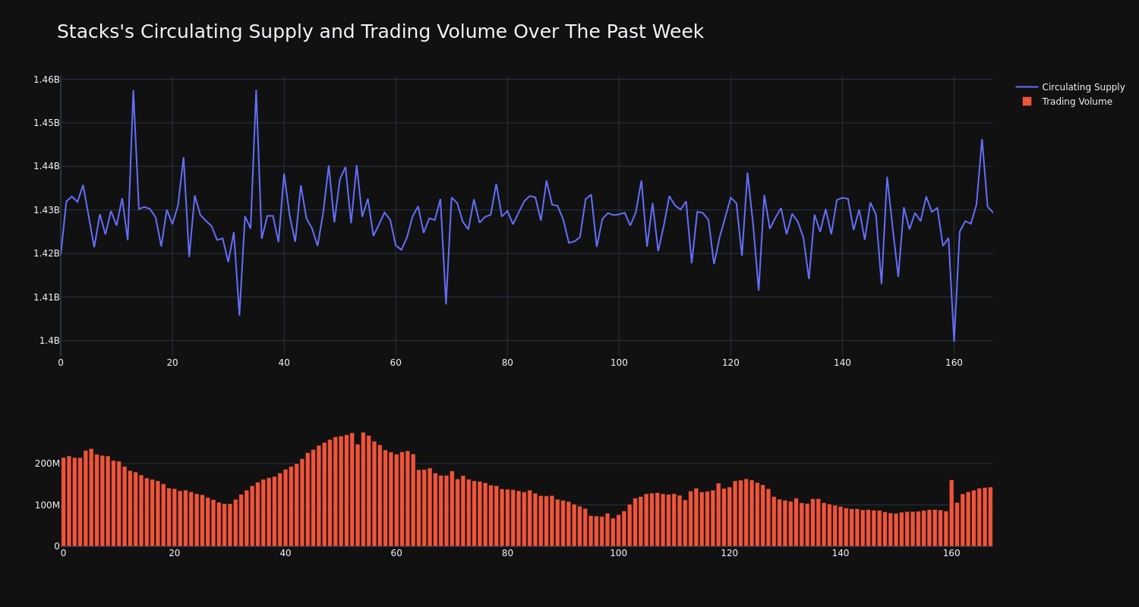Click the 1.44B y-axis label
Image resolution: width=1139 pixels, height=607 pixels.
tap(46, 166)
